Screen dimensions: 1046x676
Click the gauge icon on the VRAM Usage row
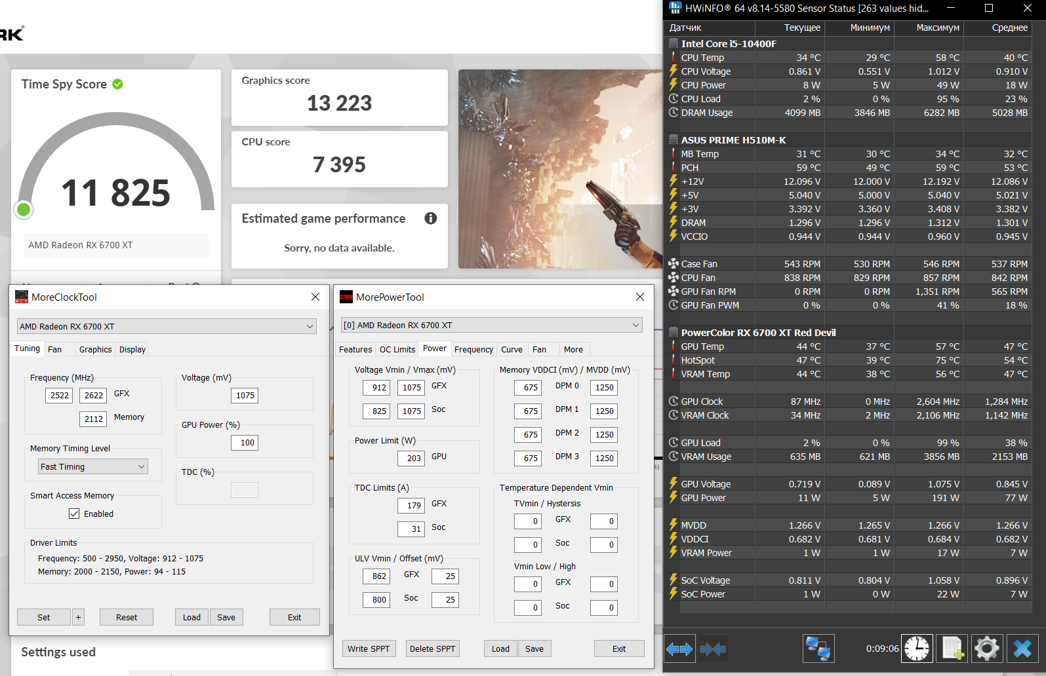674,457
